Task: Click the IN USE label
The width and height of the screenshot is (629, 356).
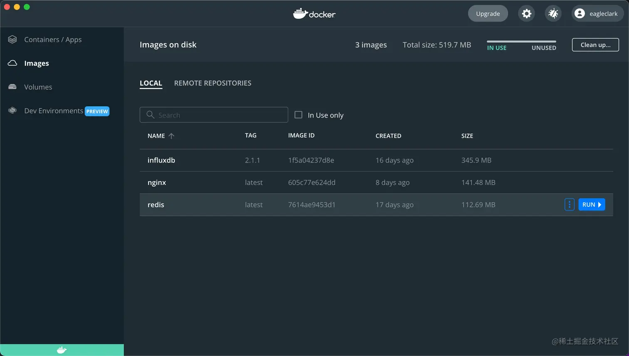Action: tap(497, 48)
